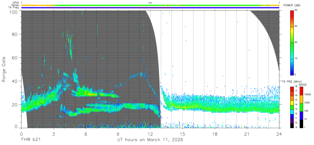Pick the red 17–18 MHz frequency swatch

[x=292, y=89]
